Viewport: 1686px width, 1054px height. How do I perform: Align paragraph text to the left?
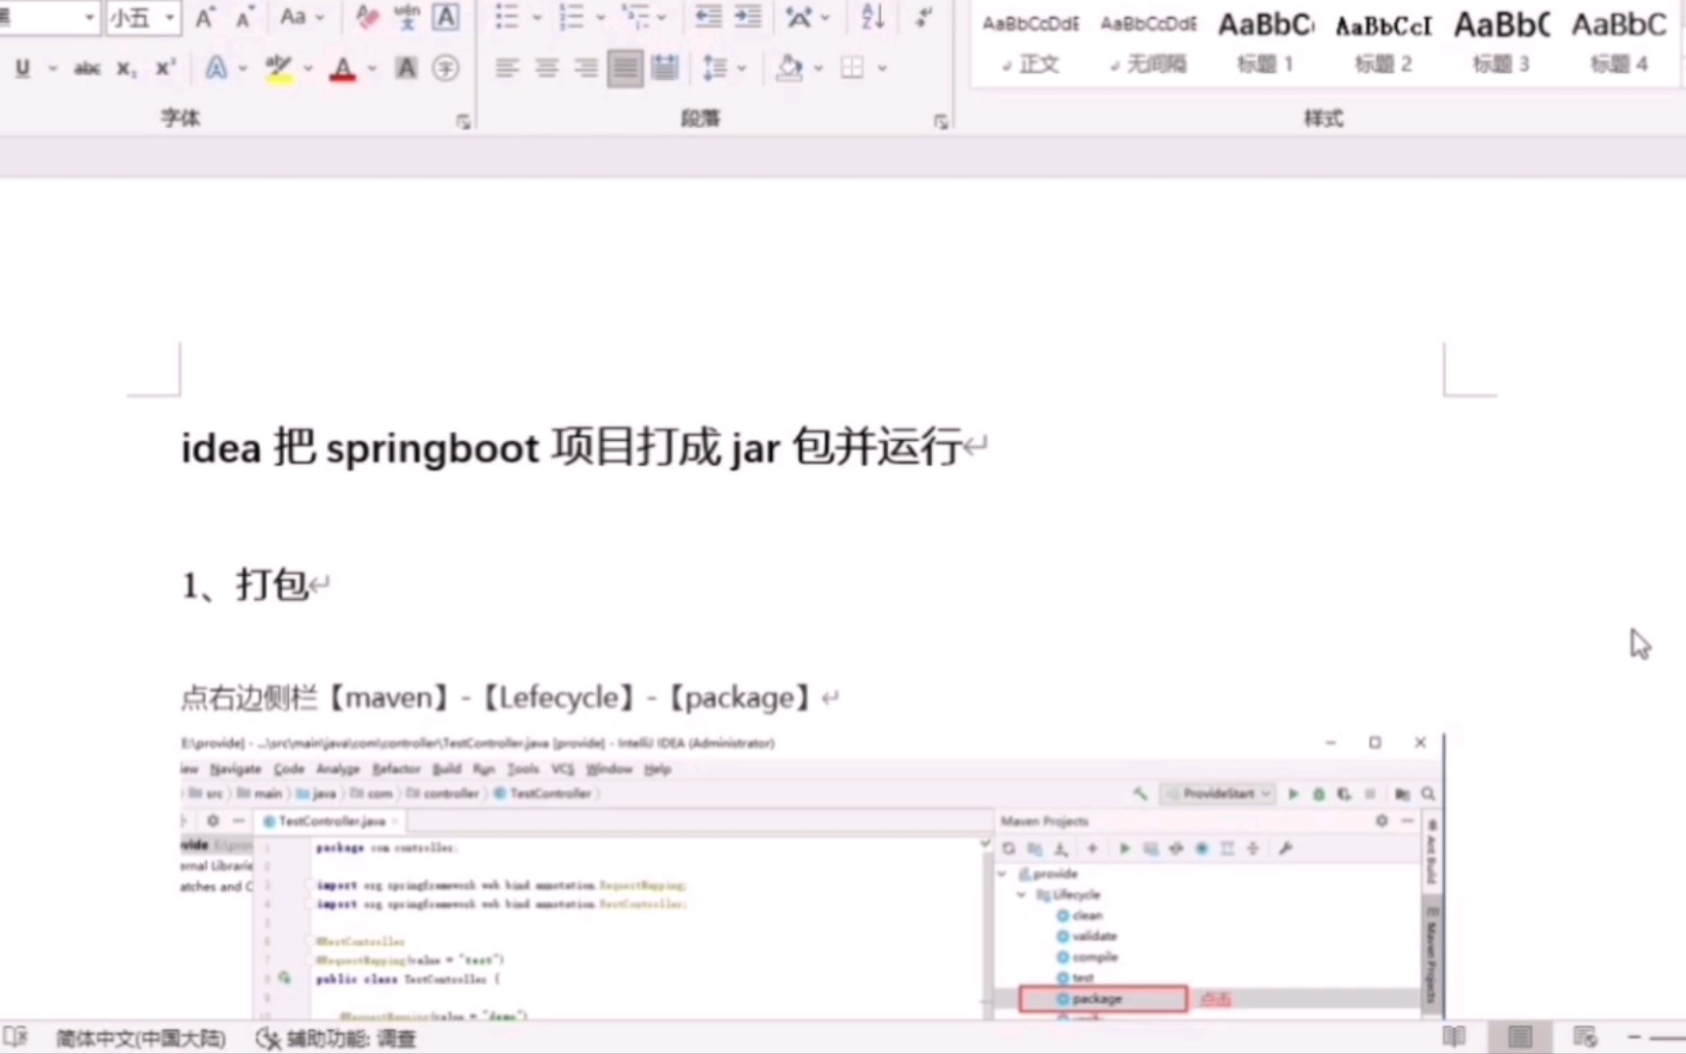pos(506,67)
